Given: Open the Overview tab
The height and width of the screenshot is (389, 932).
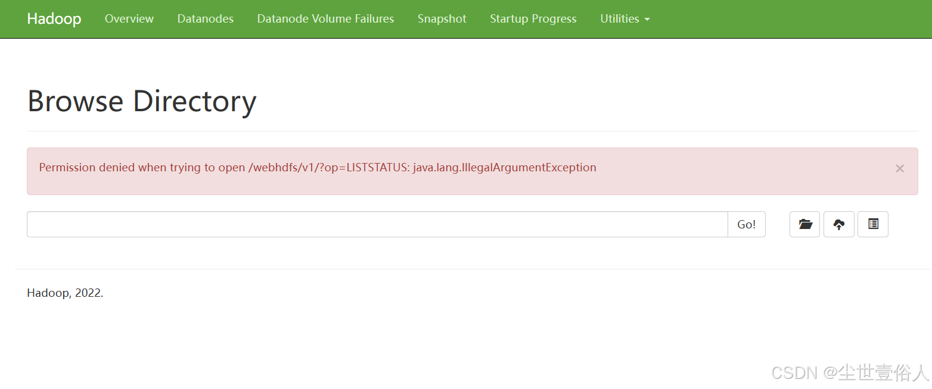Looking at the screenshot, I should (129, 19).
